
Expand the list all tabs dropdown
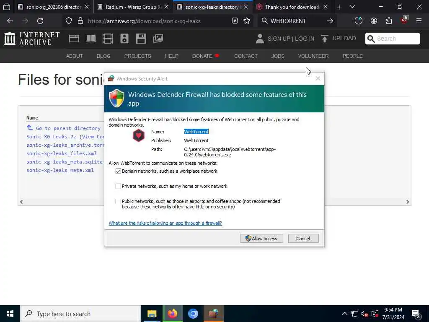pos(352,7)
